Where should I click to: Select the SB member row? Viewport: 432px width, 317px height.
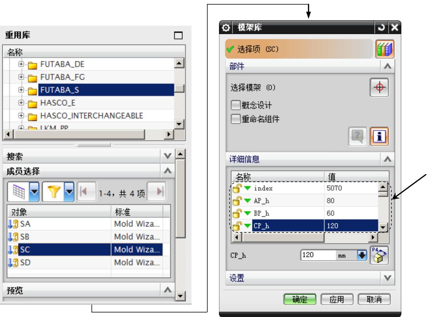85,237
